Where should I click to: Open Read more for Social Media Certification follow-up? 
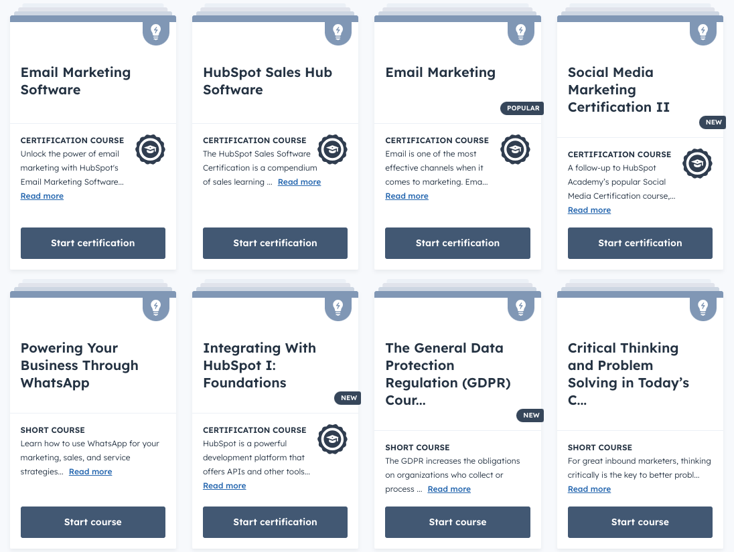[x=589, y=210]
